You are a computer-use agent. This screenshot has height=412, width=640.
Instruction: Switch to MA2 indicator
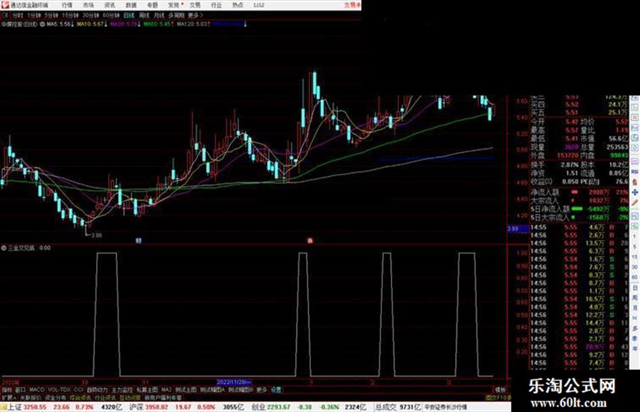[x=166, y=390]
